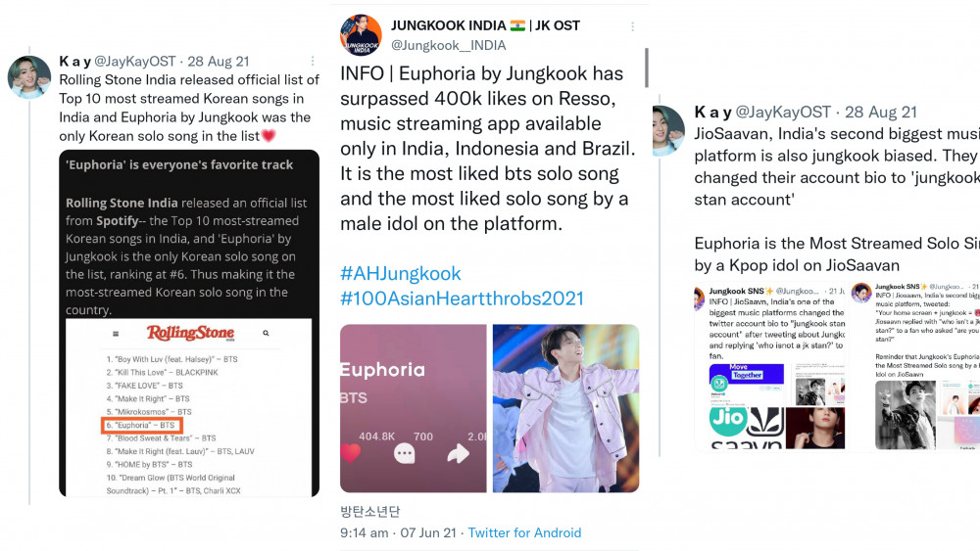Open the Twitter for Android source link

click(x=524, y=533)
